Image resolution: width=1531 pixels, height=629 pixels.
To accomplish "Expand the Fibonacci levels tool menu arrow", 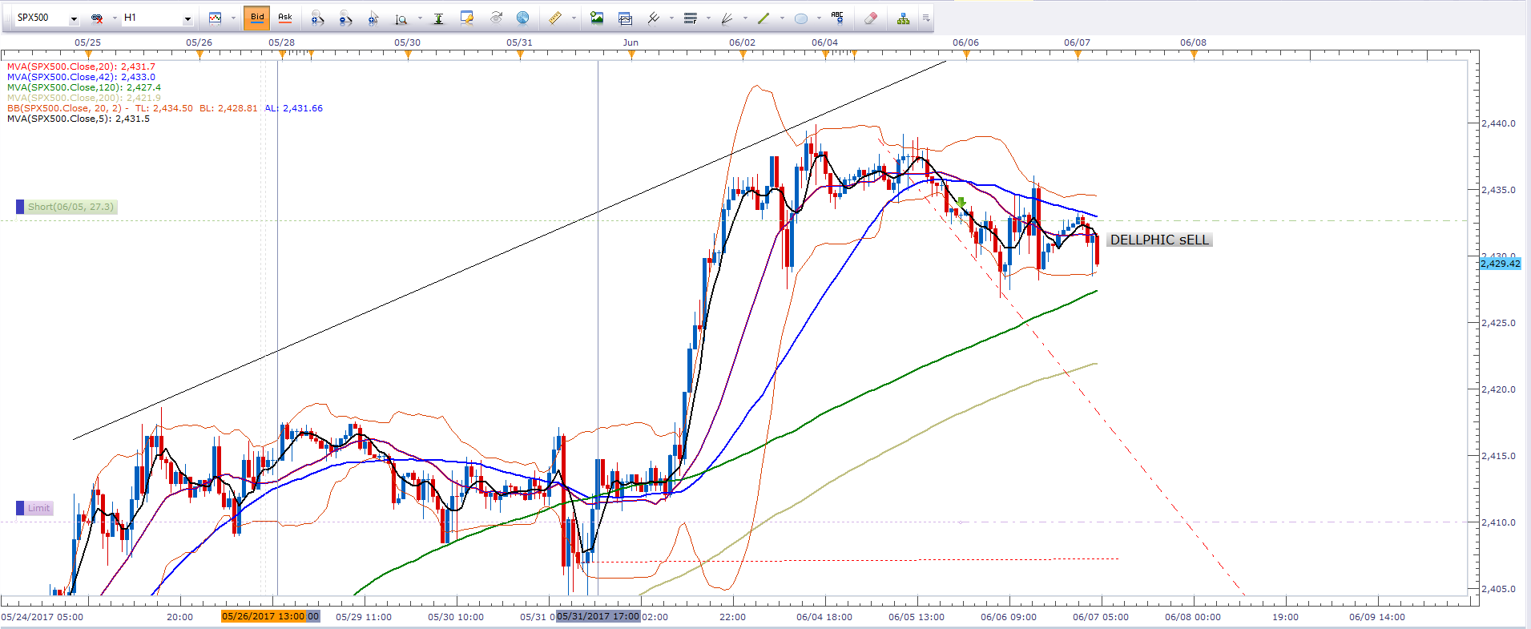I will click(708, 18).
